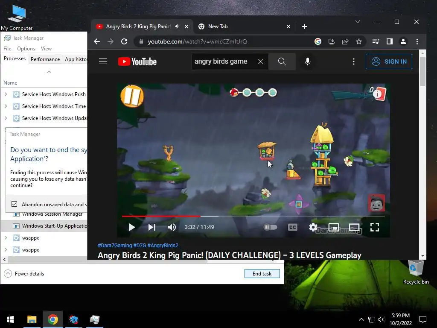Open Chrome three-dot menu
This screenshot has width=437, height=328.
tap(417, 41)
